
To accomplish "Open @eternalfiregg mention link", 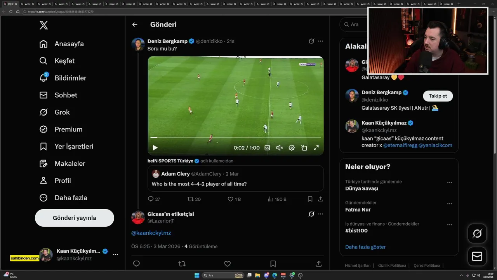I will [x=400, y=145].
